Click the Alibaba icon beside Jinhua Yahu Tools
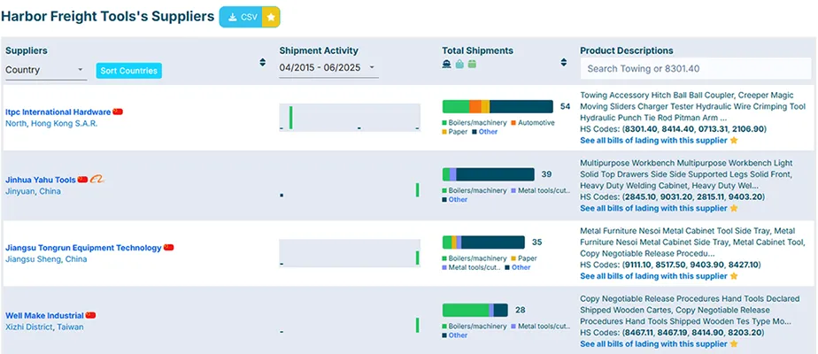This screenshot has width=818, height=354. point(98,179)
